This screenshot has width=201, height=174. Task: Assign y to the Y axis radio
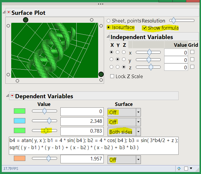(118, 59)
